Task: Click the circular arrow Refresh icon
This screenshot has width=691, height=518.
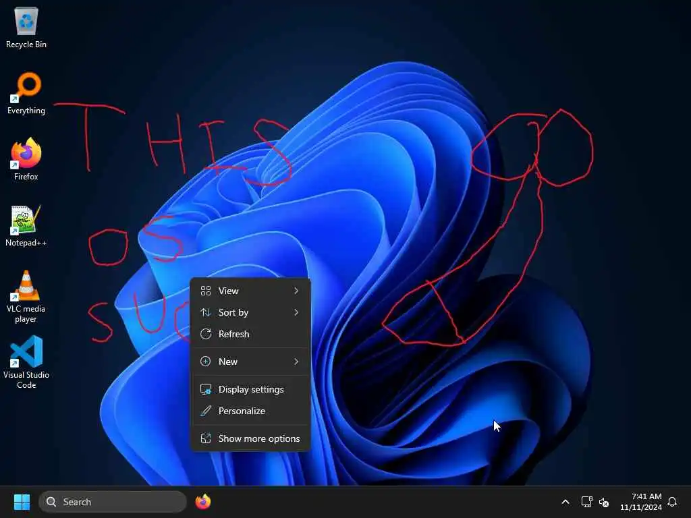Action: point(205,334)
